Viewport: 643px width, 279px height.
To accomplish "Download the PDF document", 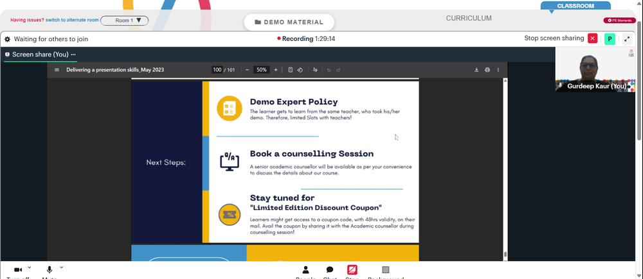I will coord(476,70).
